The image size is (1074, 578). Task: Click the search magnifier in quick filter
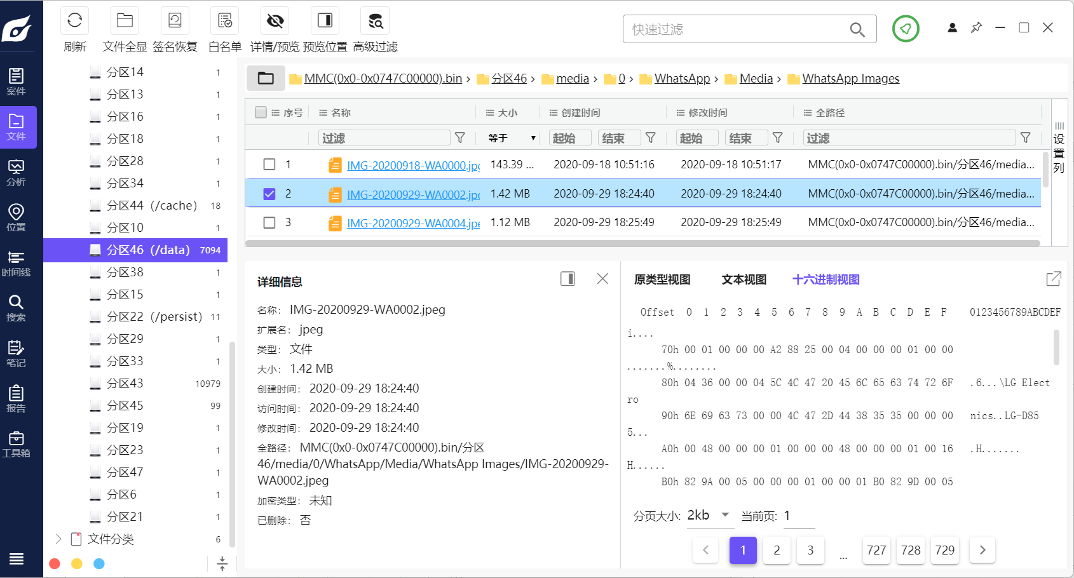coord(857,29)
